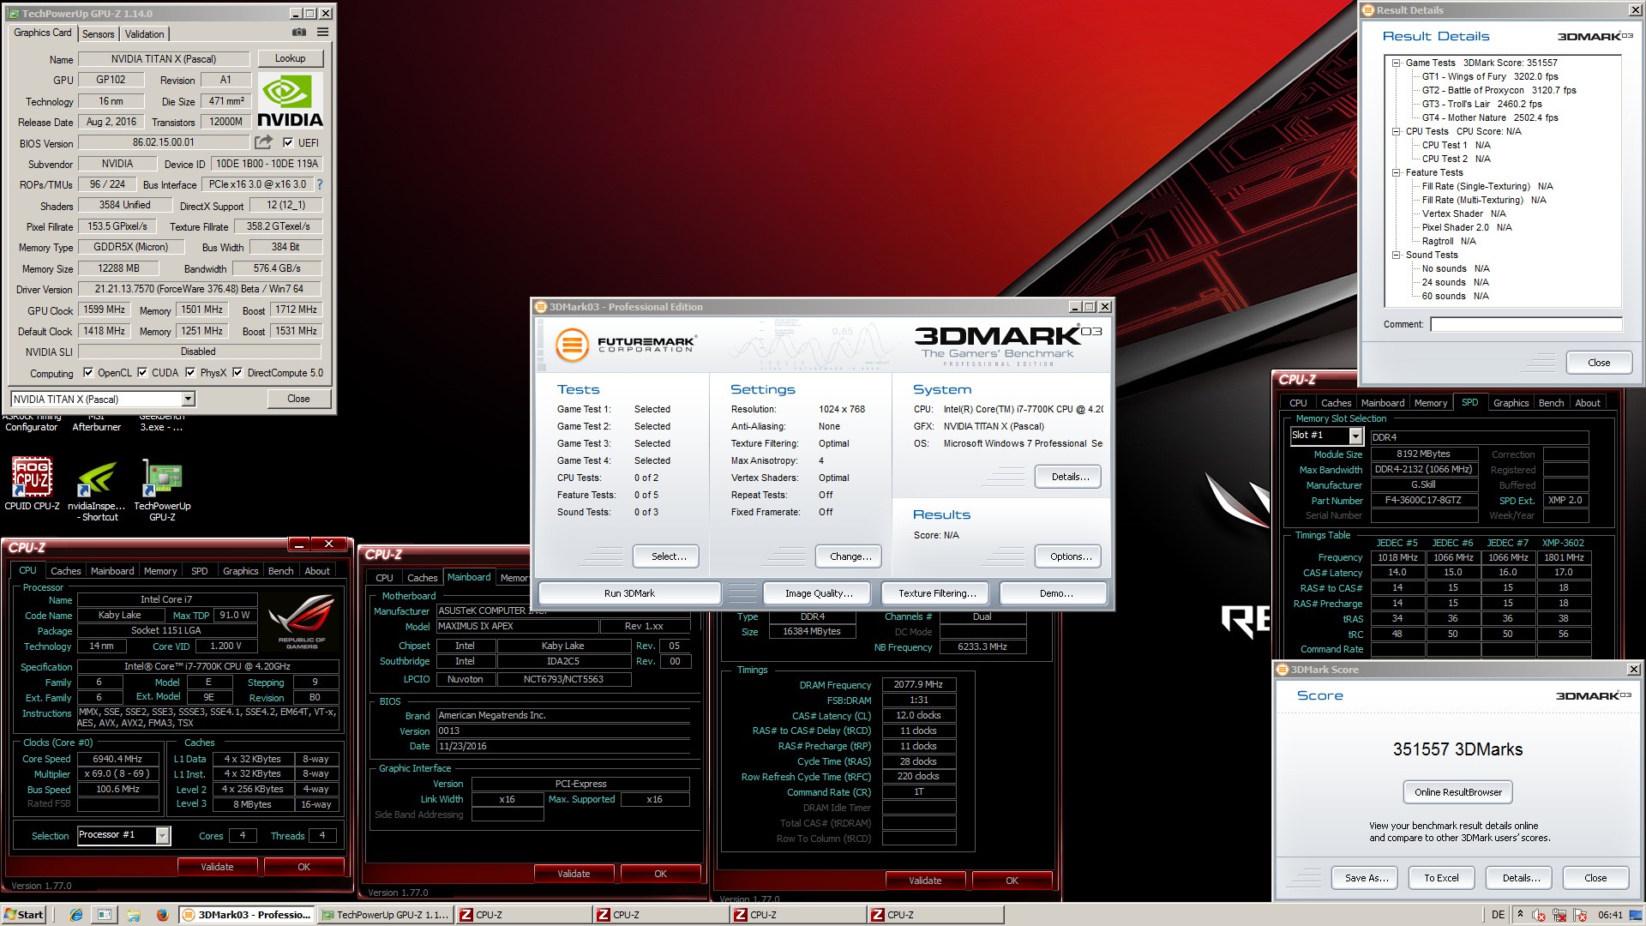1646x926 pixels.
Task: Click the Start button
Action: [23, 915]
